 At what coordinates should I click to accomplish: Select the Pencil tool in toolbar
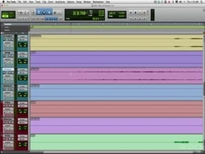pos(59,12)
